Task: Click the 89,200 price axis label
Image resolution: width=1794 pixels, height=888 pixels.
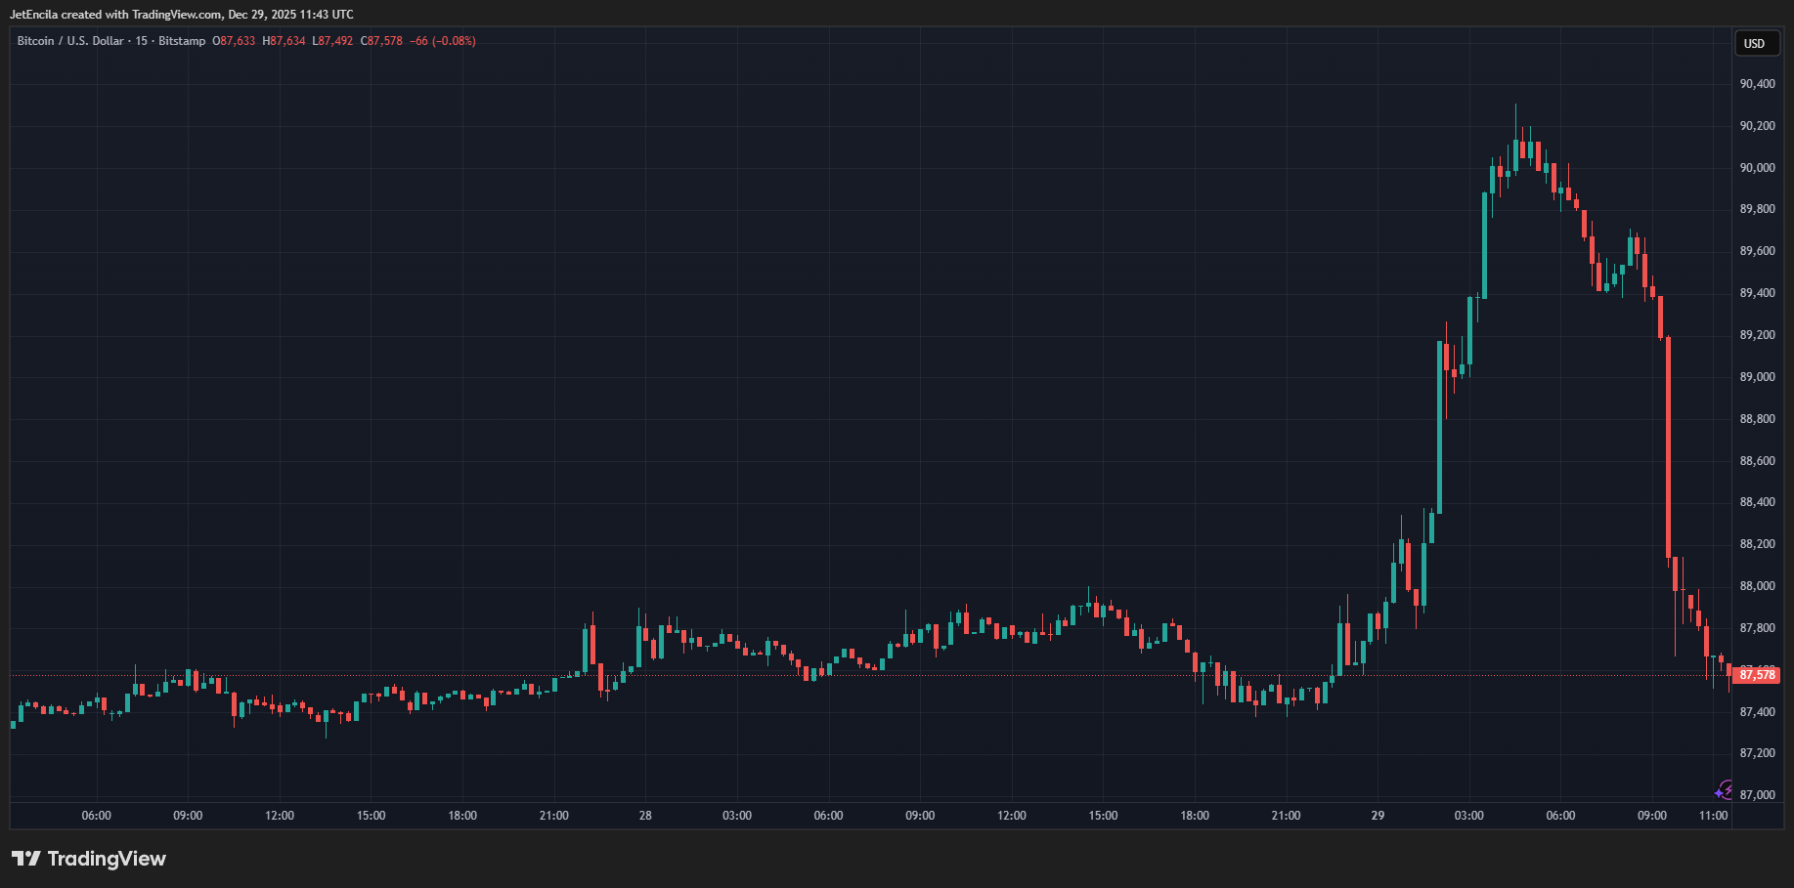Action: tap(1758, 335)
